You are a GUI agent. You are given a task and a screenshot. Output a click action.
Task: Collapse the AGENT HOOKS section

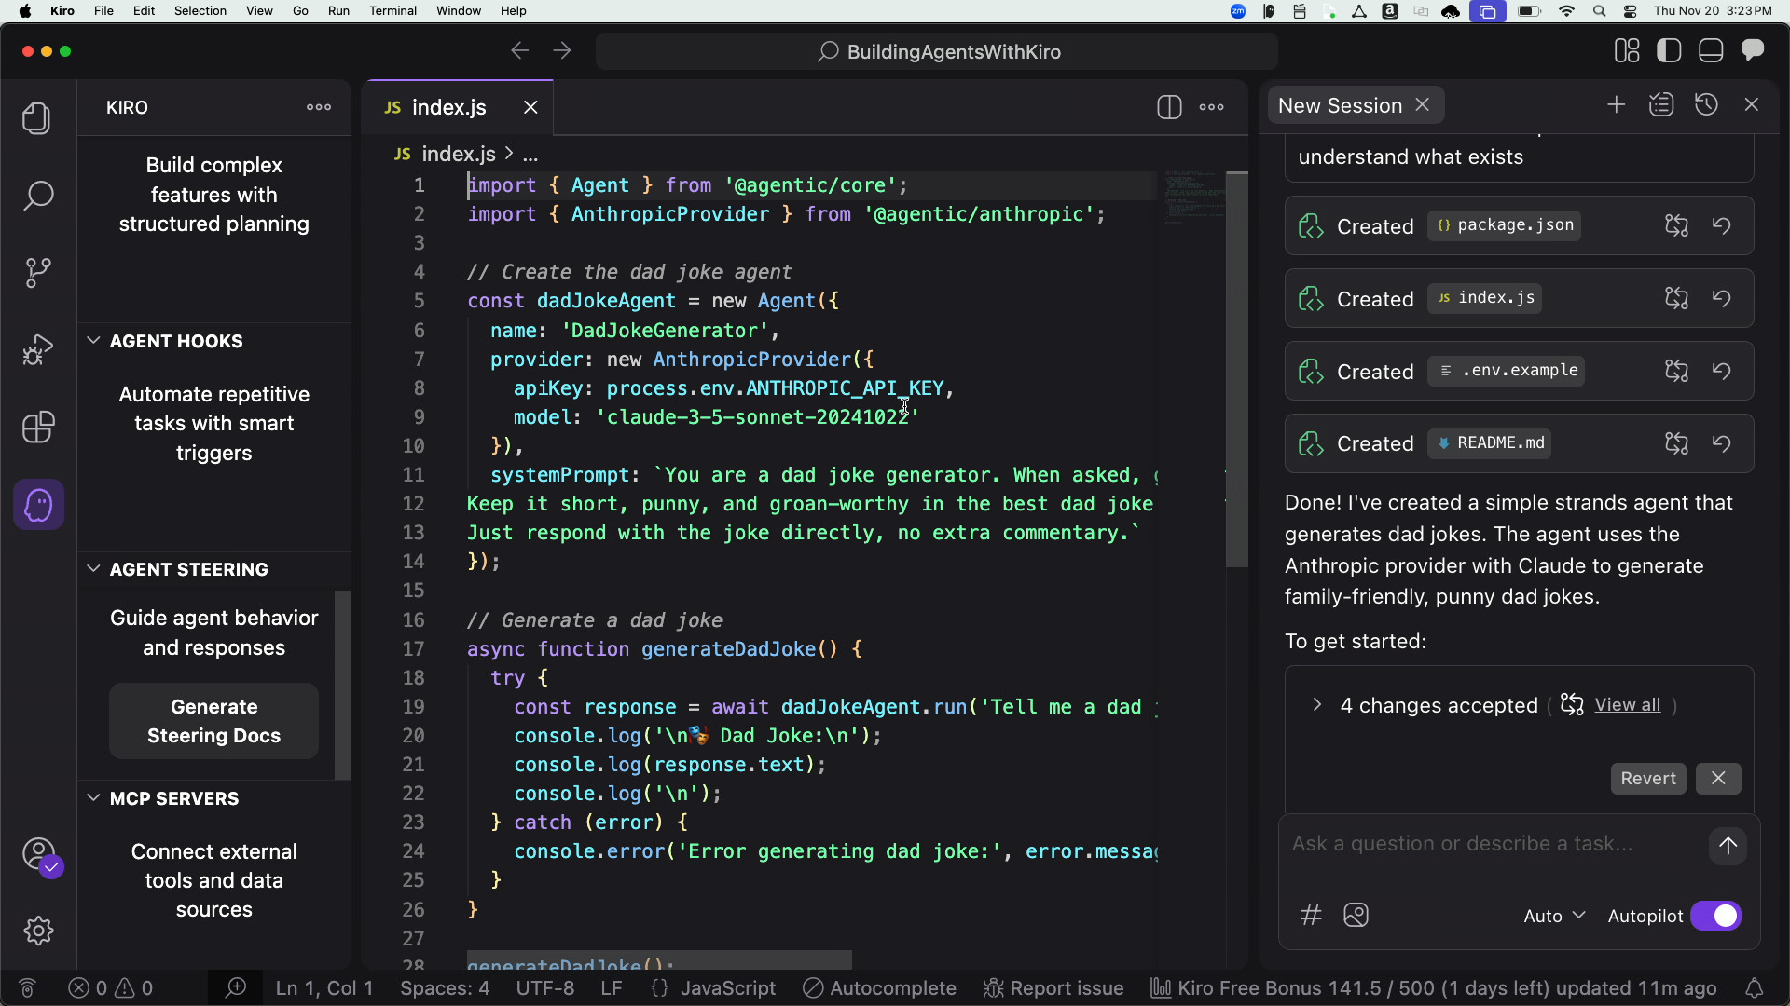click(x=93, y=341)
